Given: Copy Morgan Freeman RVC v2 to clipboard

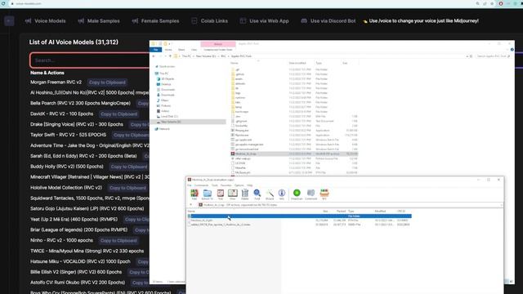Looking at the screenshot, I should [x=107, y=82].
